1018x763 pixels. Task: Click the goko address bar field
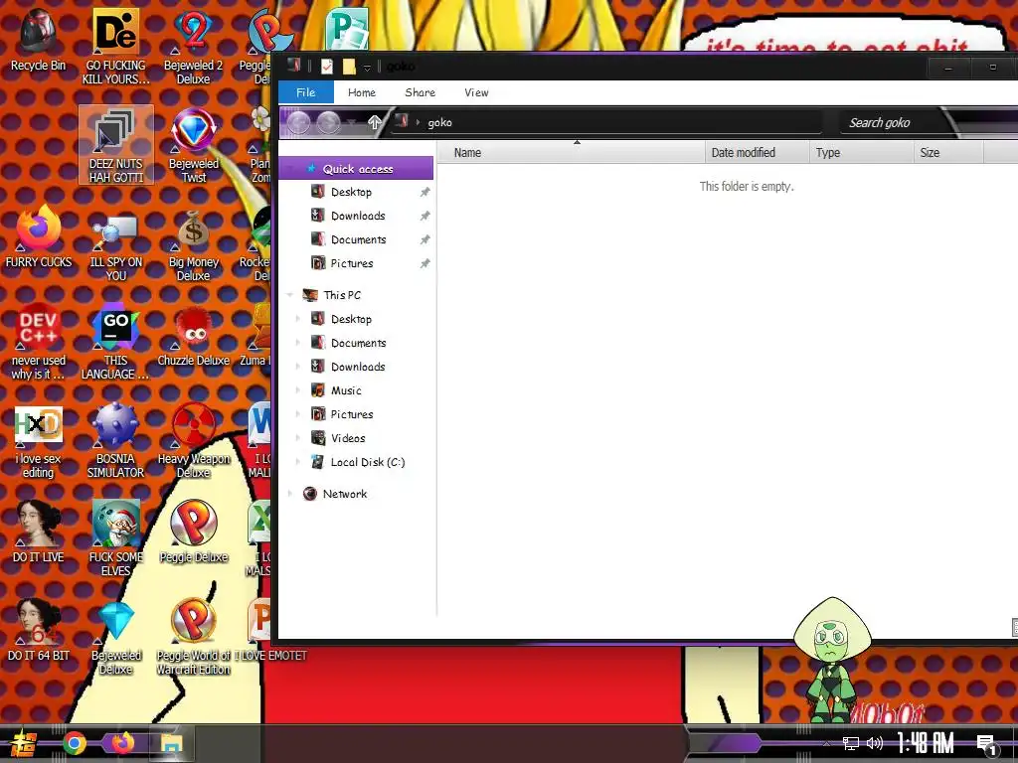click(x=606, y=122)
